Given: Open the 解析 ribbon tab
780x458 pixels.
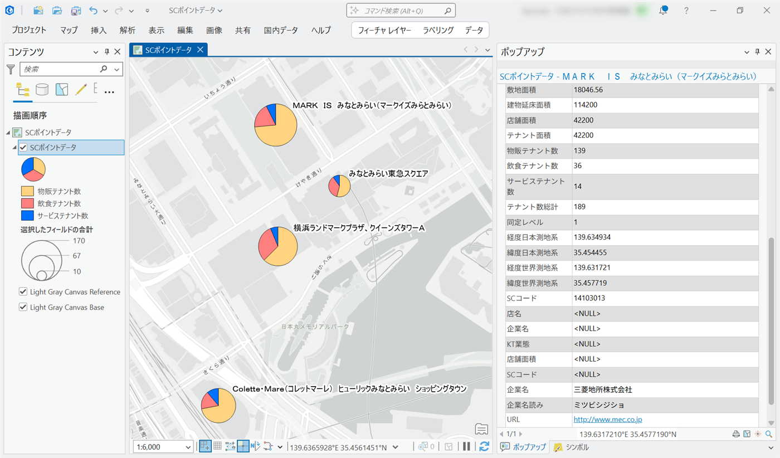Looking at the screenshot, I should [127, 30].
